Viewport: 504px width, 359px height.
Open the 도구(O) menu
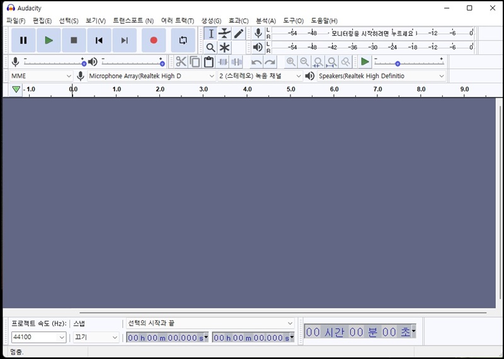pyautogui.click(x=293, y=21)
